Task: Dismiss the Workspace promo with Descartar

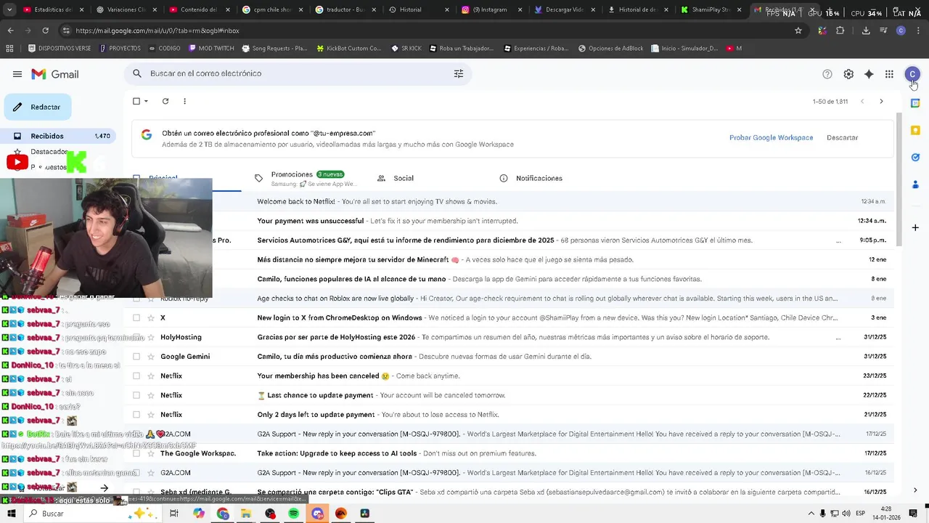Action: tap(842, 137)
